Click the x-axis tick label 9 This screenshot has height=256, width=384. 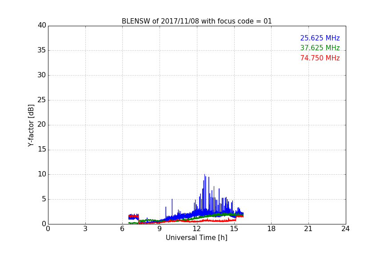tap(160, 229)
